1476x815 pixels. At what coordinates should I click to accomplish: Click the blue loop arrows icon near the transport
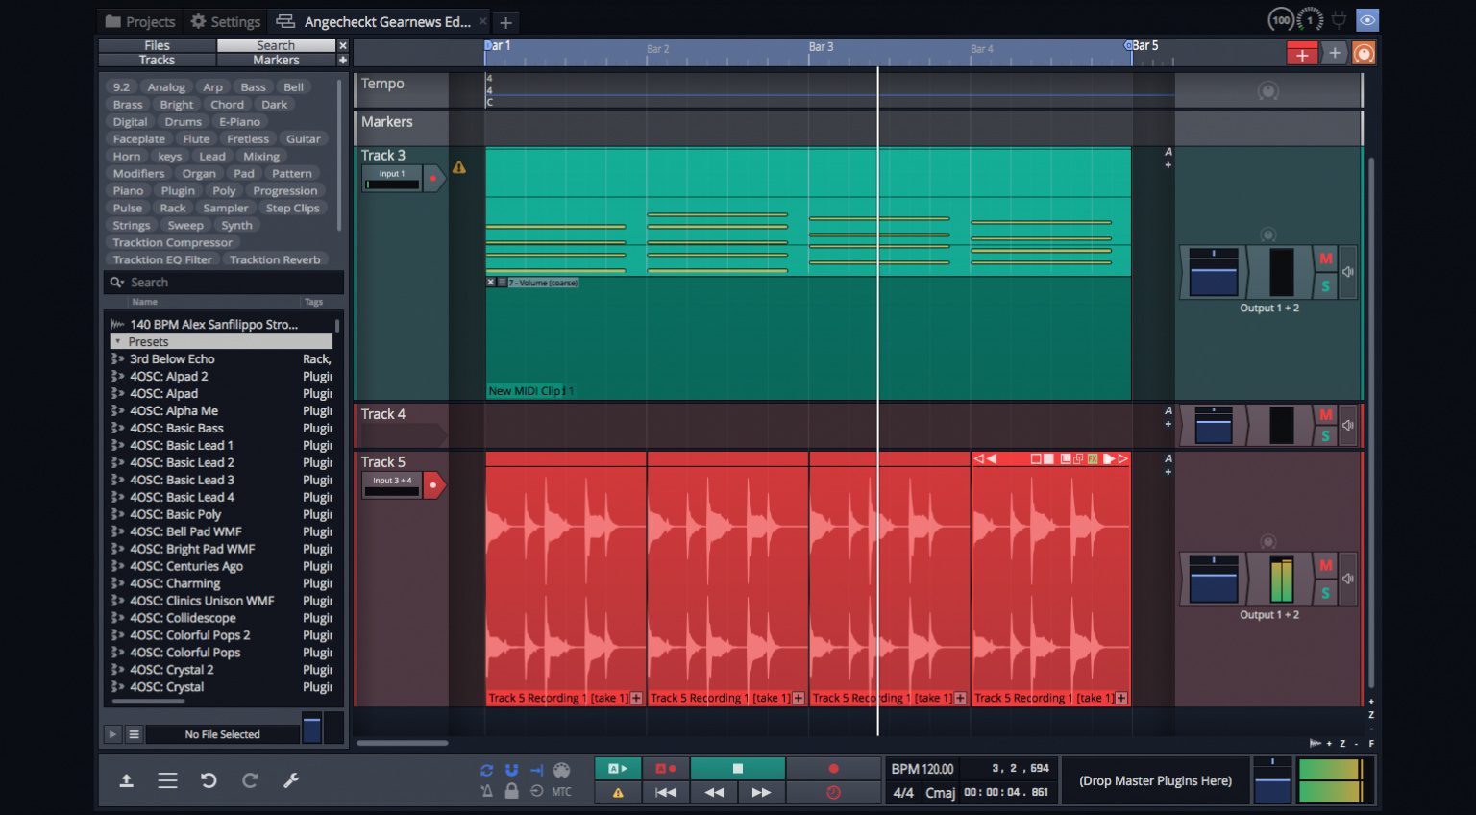pyautogui.click(x=485, y=769)
